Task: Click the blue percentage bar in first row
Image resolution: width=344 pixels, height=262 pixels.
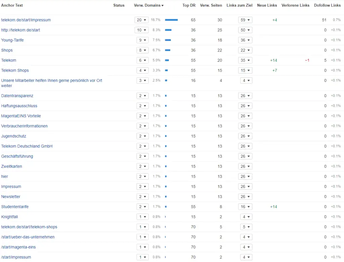Action: click(x=171, y=20)
